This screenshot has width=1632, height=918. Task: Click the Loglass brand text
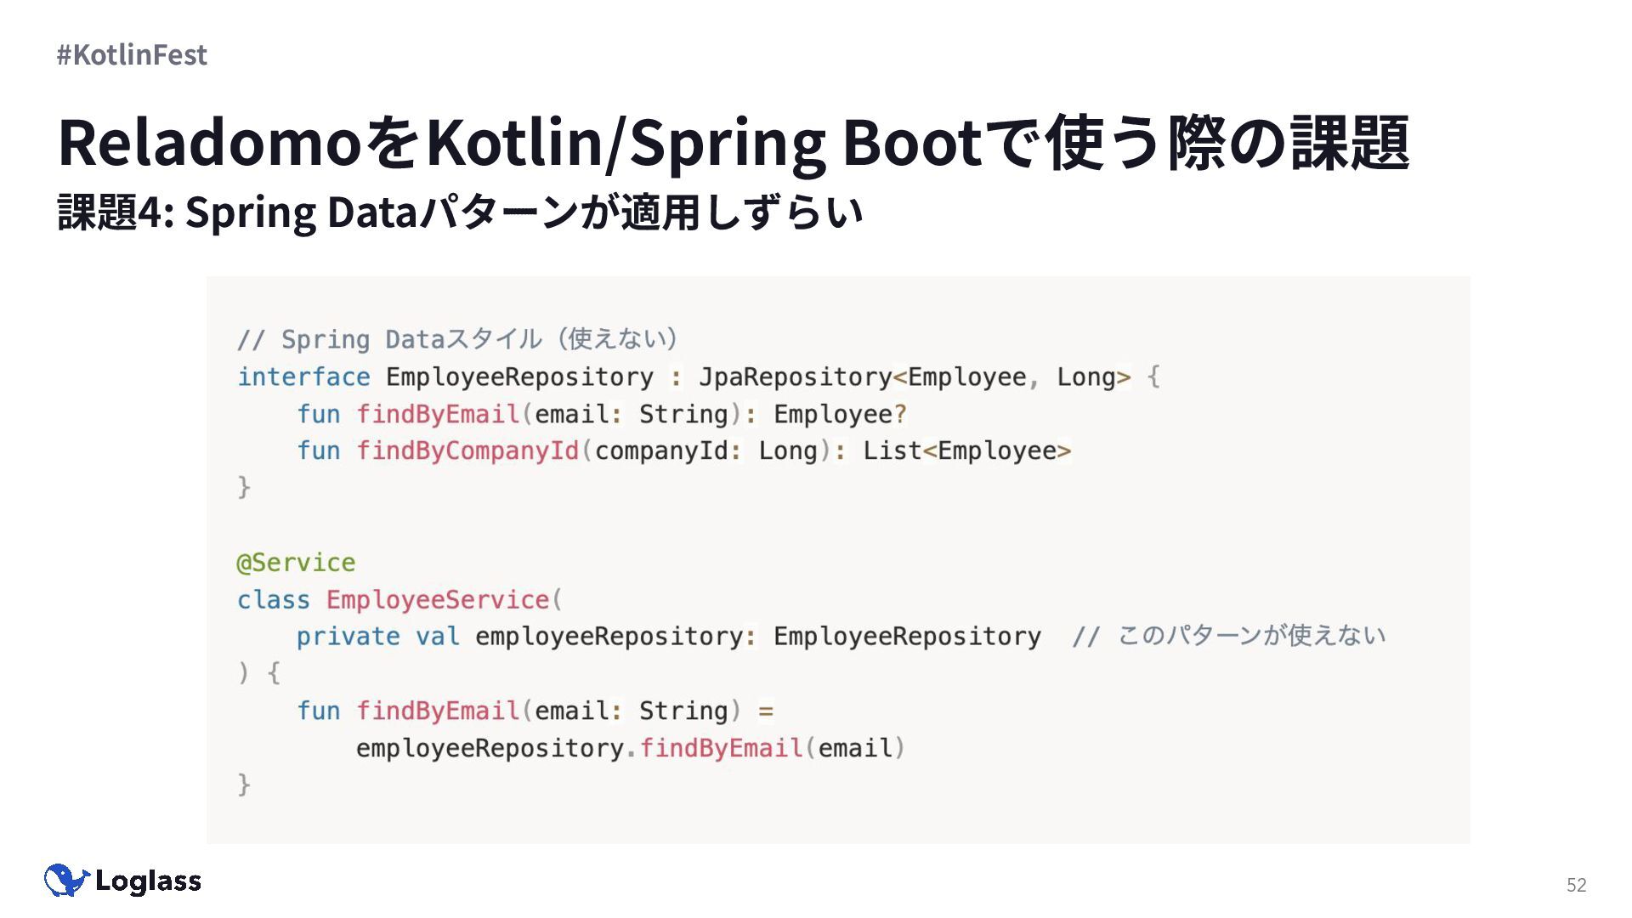coord(149,881)
